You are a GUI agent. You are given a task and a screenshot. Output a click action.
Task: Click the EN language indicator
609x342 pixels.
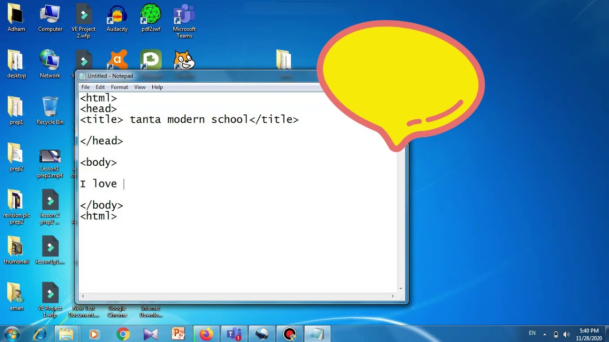coord(532,333)
